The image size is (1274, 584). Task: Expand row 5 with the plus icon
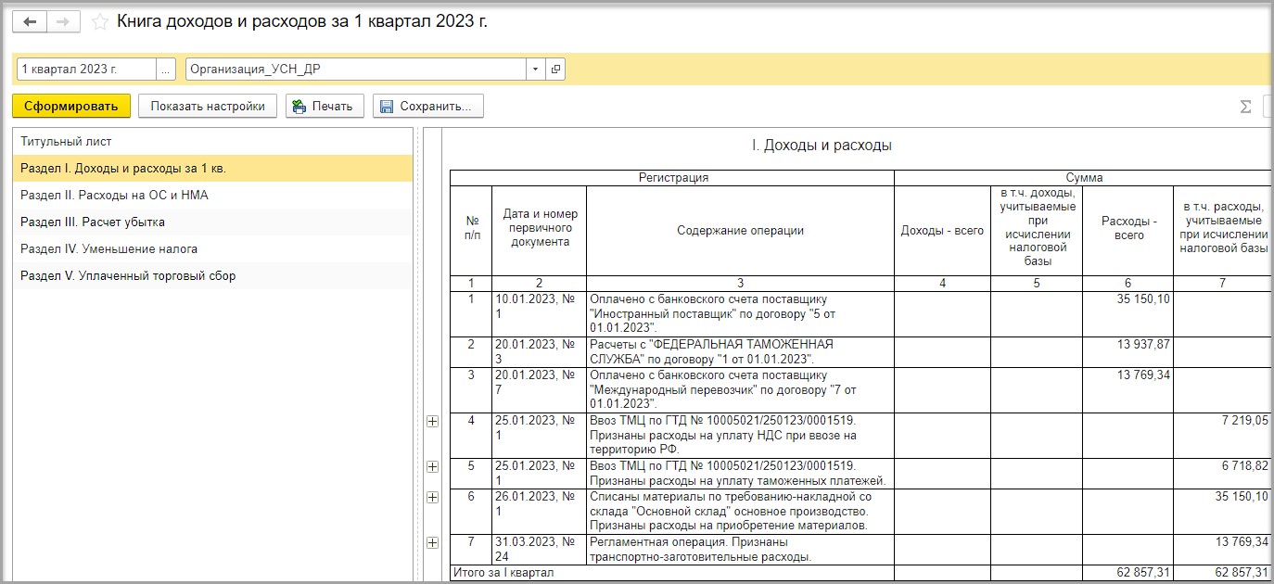click(432, 466)
